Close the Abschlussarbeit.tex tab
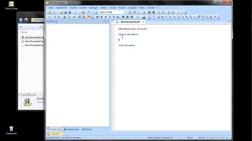The image size is (252, 141). click(x=143, y=22)
